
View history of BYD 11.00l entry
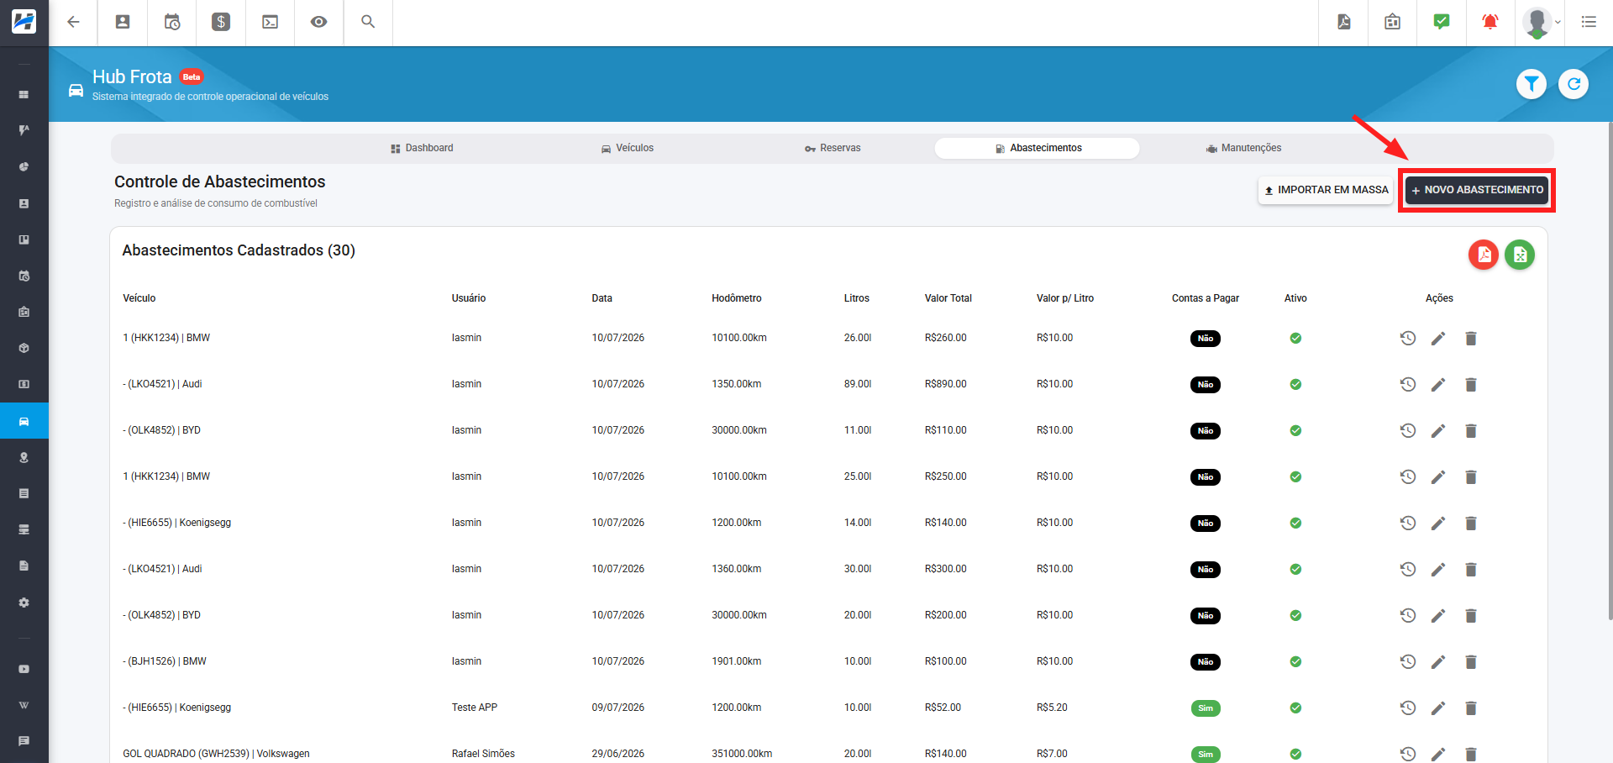tap(1408, 430)
